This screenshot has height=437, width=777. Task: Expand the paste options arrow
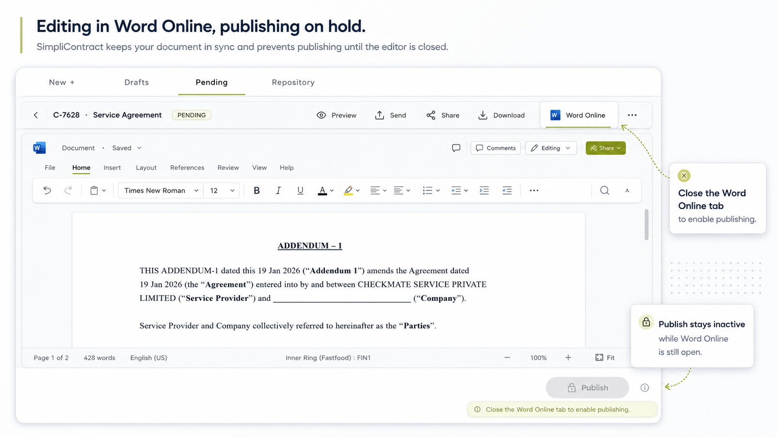tap(104, 190)
